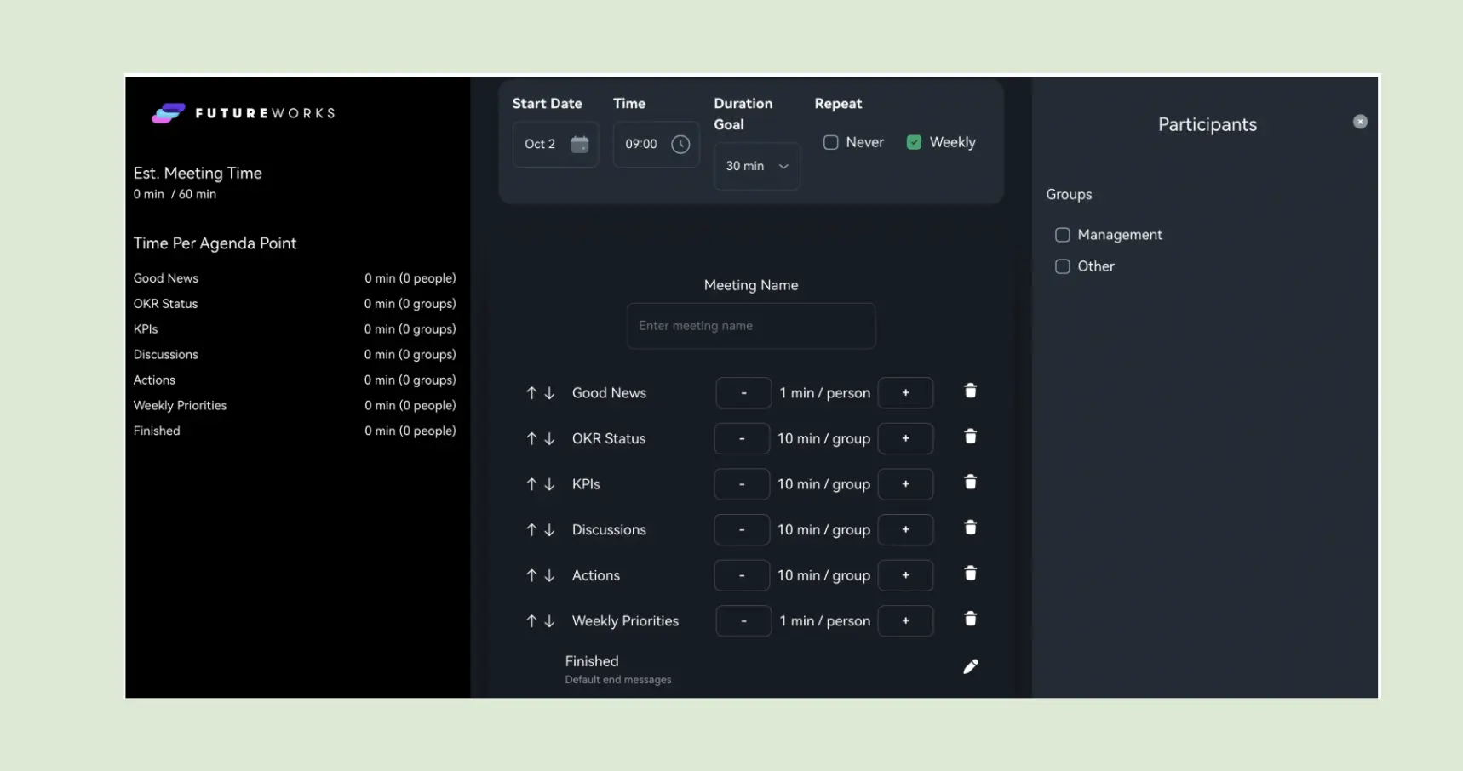This screenshot has height=771, width=1463.
Task: Increase Weekly Priorities minutes per person
Action: tap(905, 621)
